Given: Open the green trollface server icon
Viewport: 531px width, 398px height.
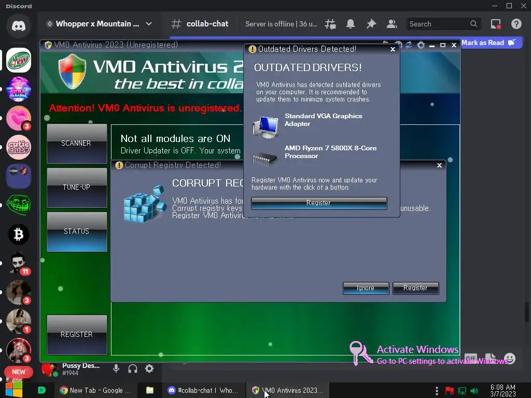Looking at the screenshot, I should coord(19,205).
